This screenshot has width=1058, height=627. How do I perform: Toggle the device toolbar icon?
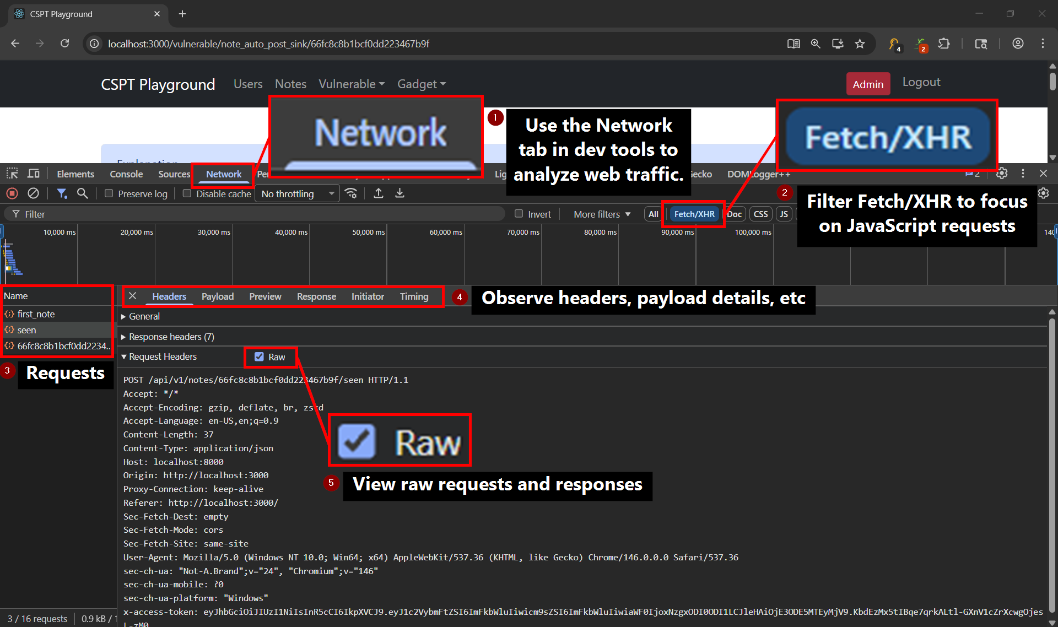pyautogui.click(x=34, y=174)
